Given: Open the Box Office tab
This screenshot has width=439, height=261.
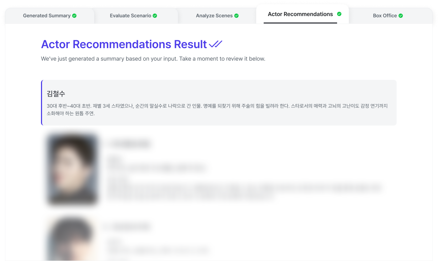Looking at the screenshot, I should click(388, 16).
